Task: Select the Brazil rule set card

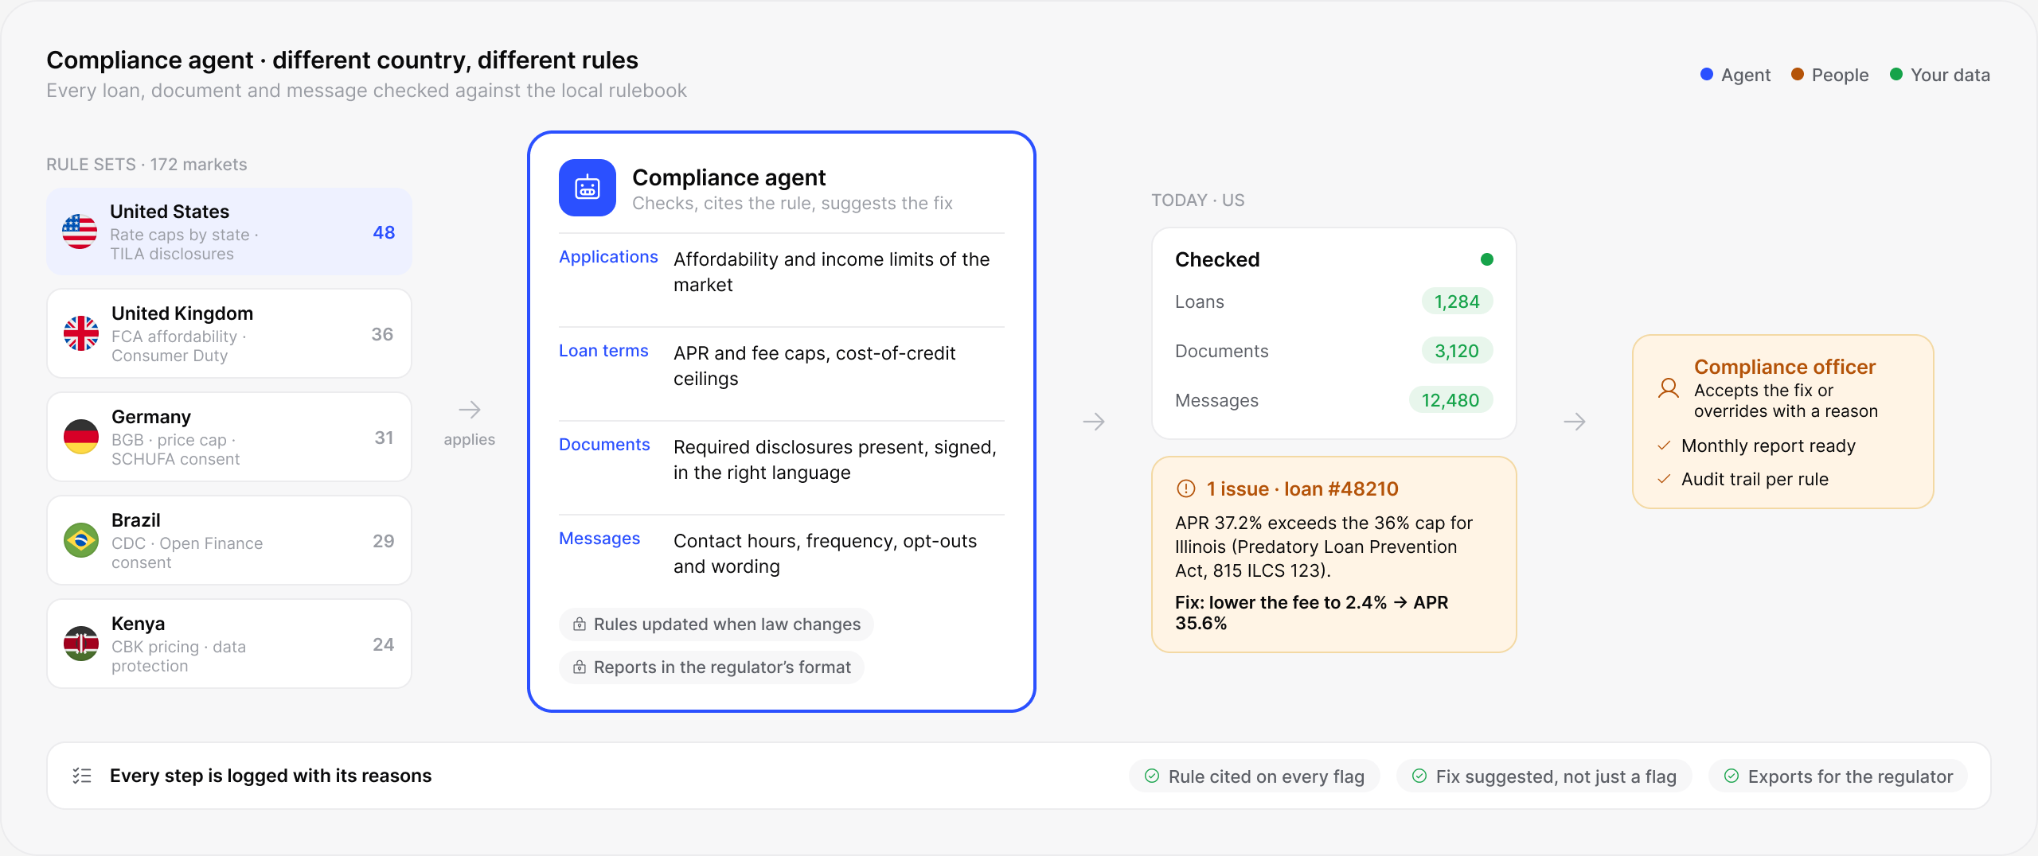Action: click(229, 540)
